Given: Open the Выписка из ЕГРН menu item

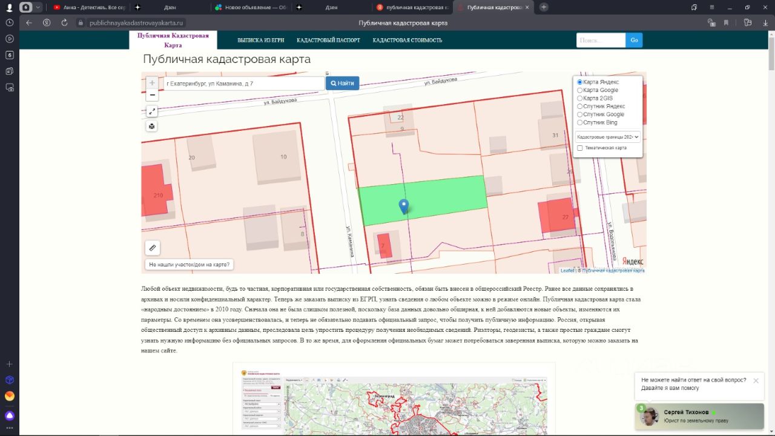Looking at the screenshot, I should point(260,41).
